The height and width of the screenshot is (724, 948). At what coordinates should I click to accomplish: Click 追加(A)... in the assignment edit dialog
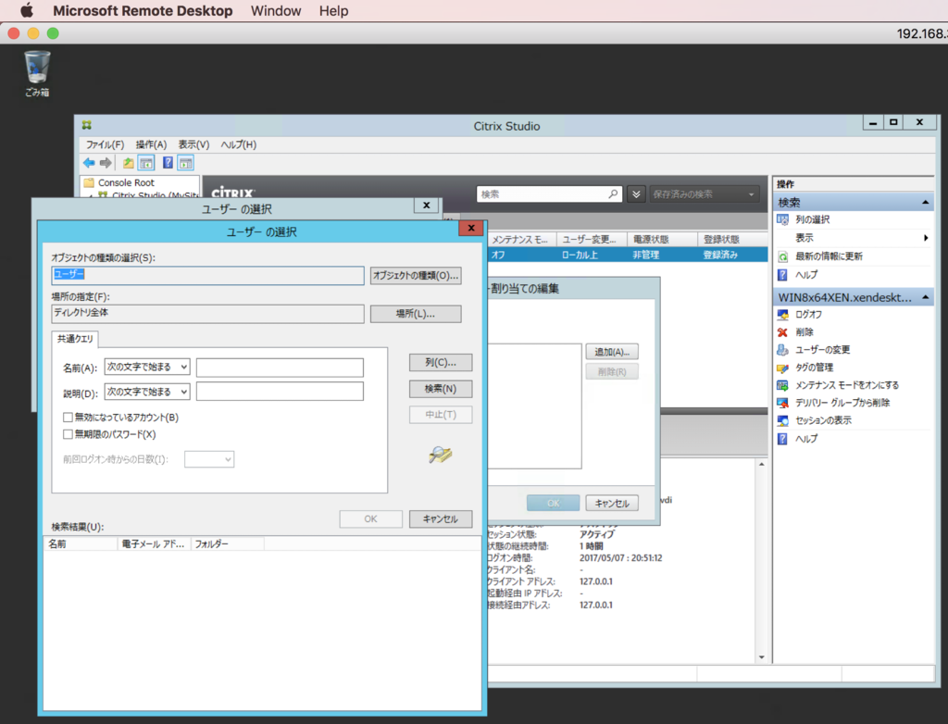(612, 352)
